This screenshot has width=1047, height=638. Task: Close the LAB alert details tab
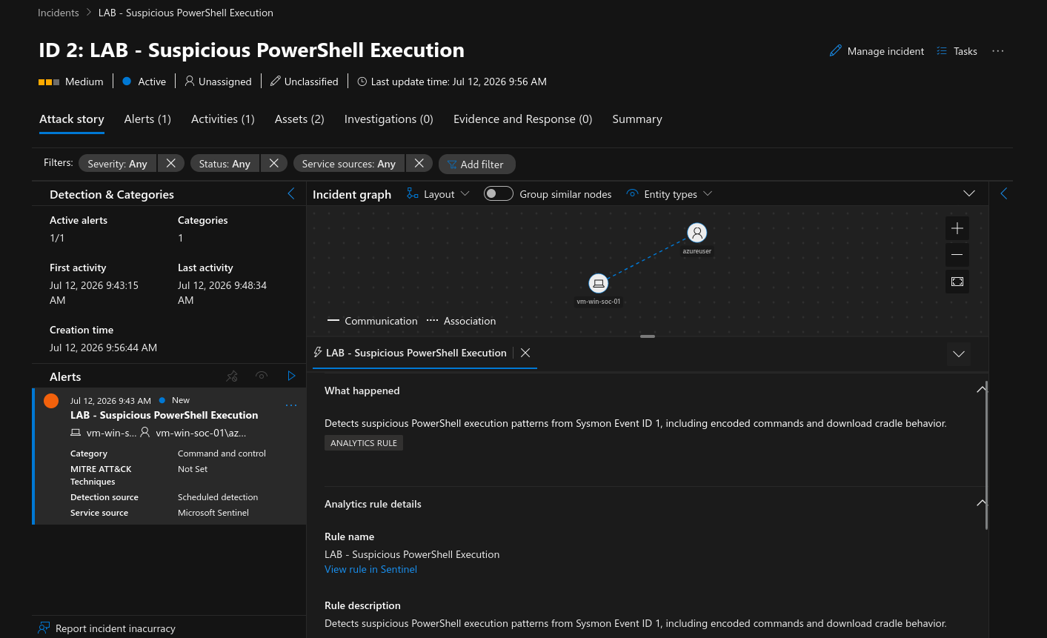525,353
